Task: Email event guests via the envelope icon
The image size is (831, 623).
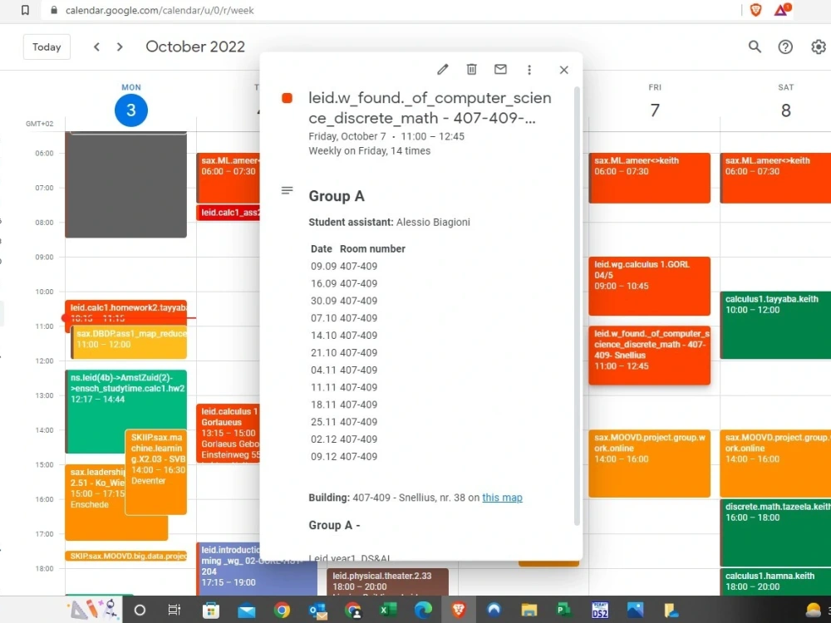Action: click(x=500, y=70)
